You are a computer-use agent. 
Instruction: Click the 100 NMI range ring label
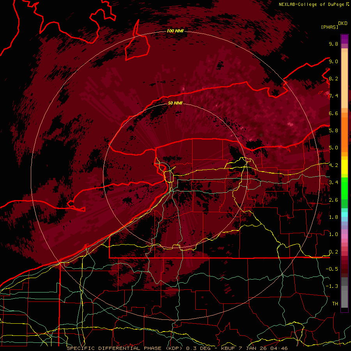(175, 31)
